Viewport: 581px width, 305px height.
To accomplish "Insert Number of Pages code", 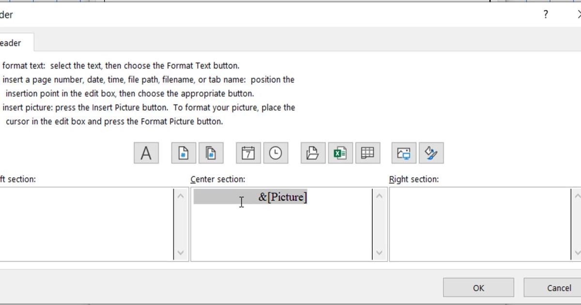I will click(x=211, y=153).
